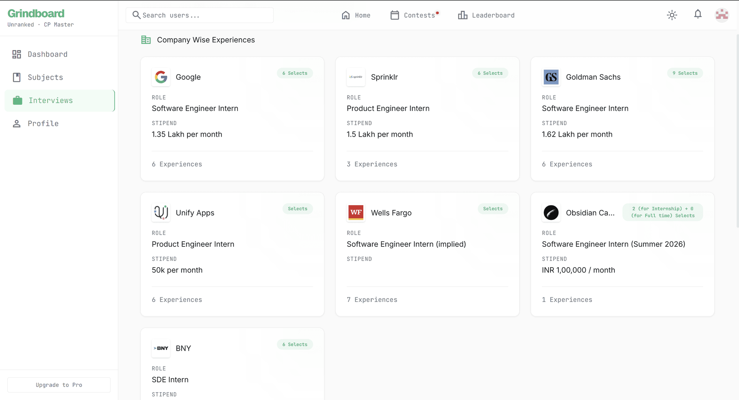Select the Interviews briefcase icon
739x400 pixels.
[17, 100]
